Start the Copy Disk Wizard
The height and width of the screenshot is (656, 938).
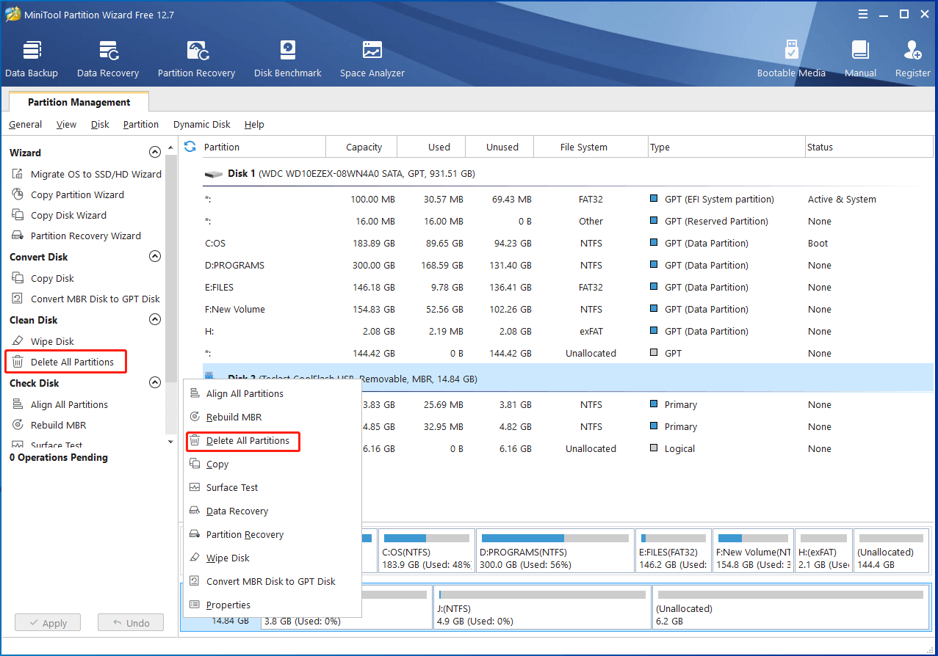click(59, 215)
